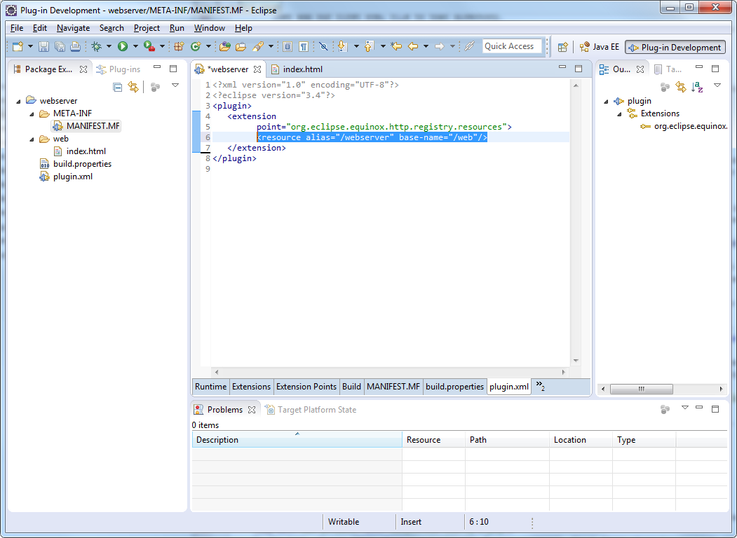Switch to the Java EE perspective

tap(600, 47)
